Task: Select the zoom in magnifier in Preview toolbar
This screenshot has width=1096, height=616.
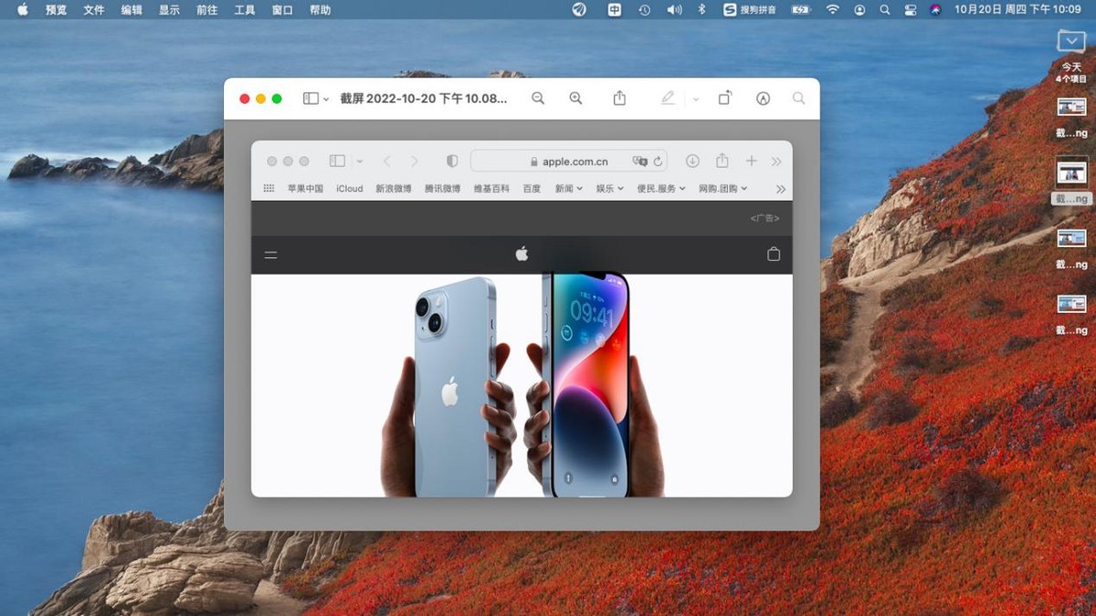Action: pyautogui.click(x=575, y=98)
